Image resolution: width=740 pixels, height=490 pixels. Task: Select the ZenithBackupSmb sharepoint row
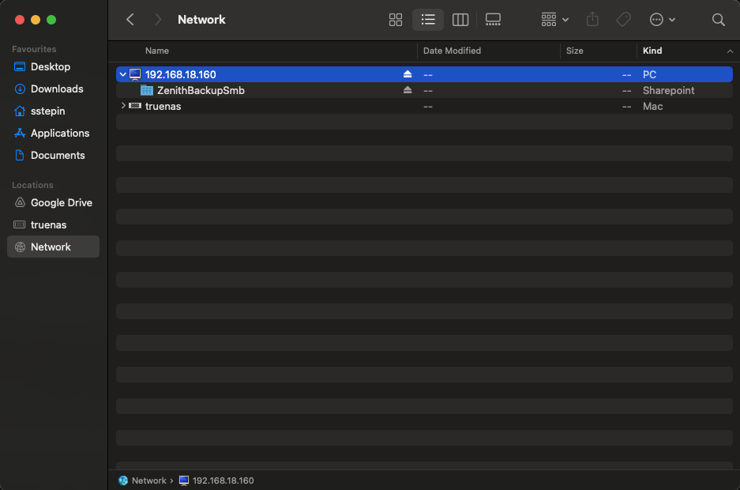coord(201,90)
